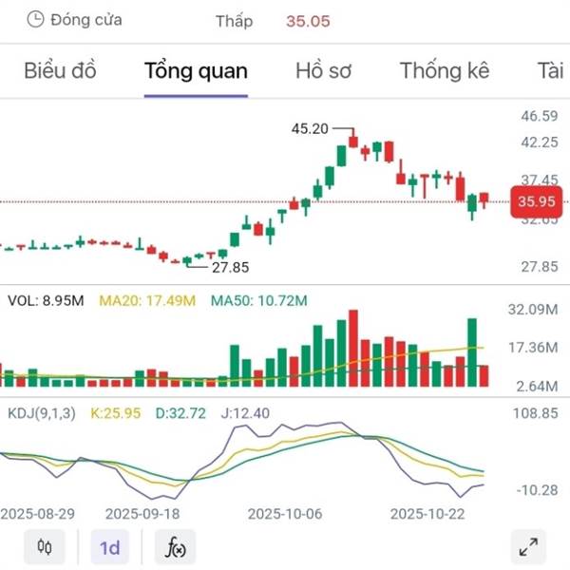Click the VOL 8.95M label
Screen dimensions: 570x570
pyautogui.click(x=46, y=301)
